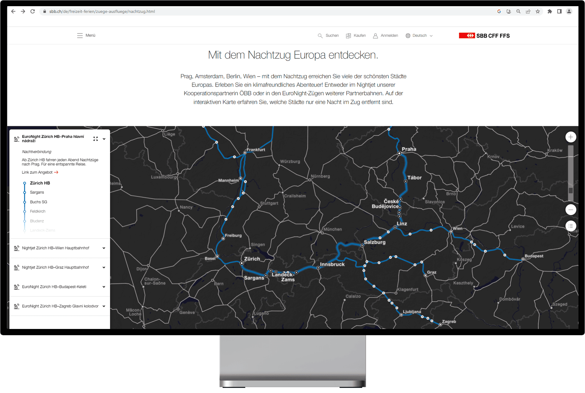Click the Graz station marker on map
Viewport: 585px width, 393px height.
tap(425, 275)
